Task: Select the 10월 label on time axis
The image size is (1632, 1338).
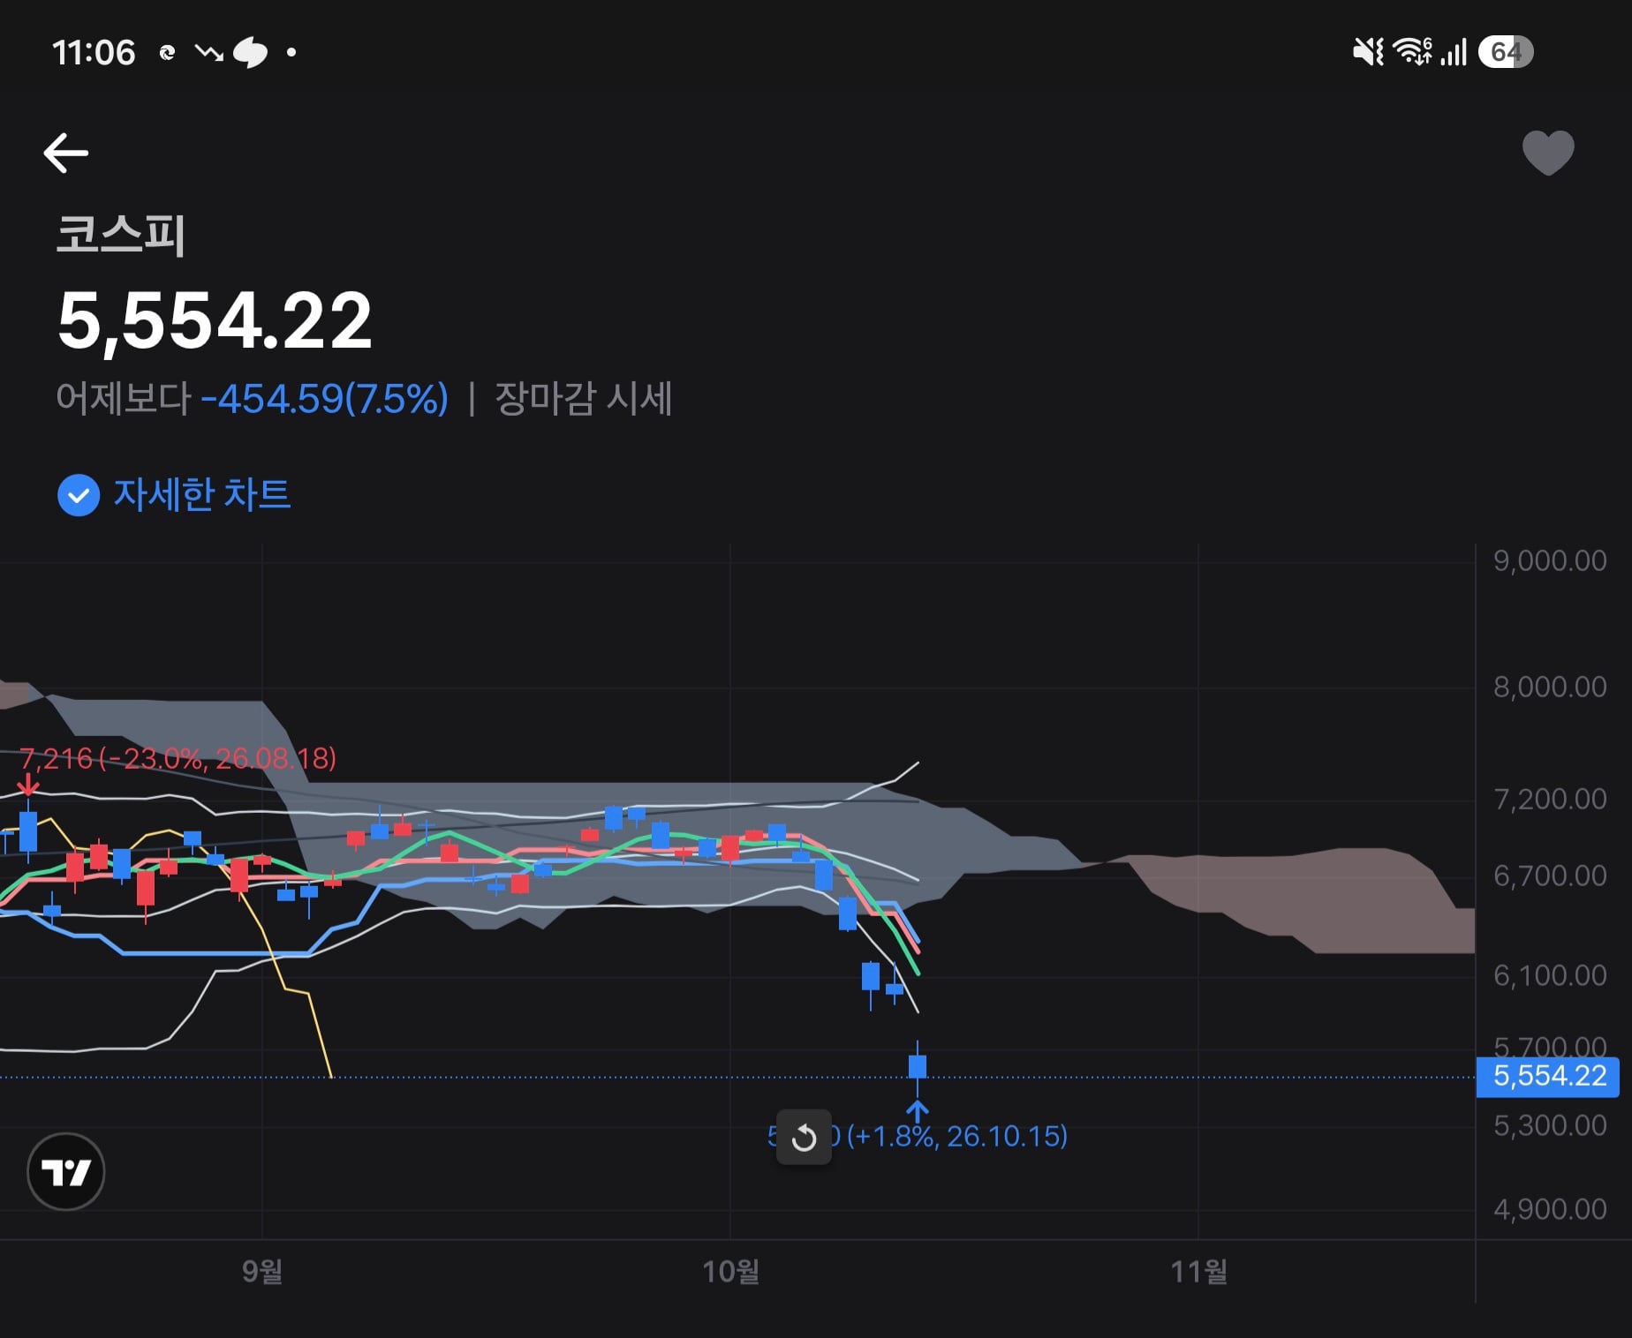Action: [x=730, y=1272]
